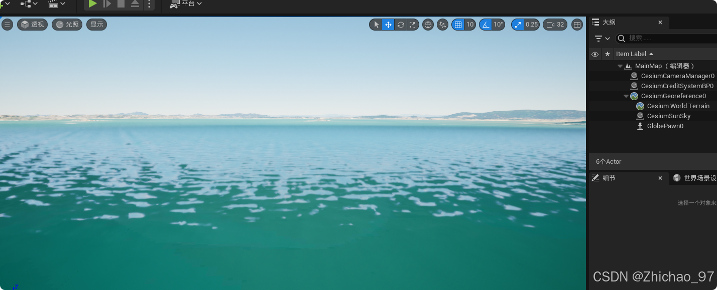Click the outliner 搜索 search field
Viewport: 717px width, 290px height.
point(666,38)
